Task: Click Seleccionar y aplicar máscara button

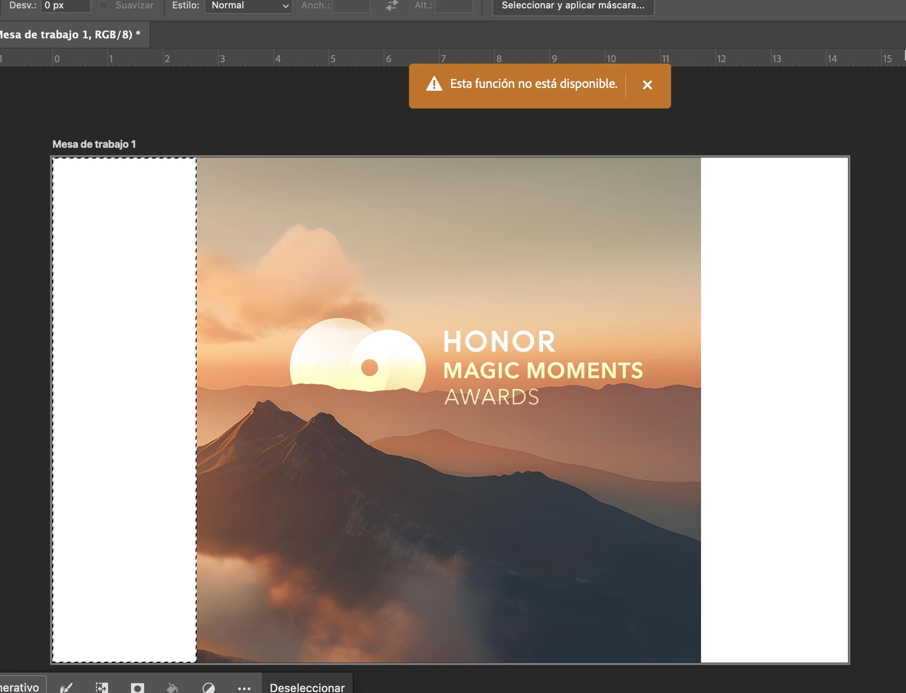Action: coord(573,6)
